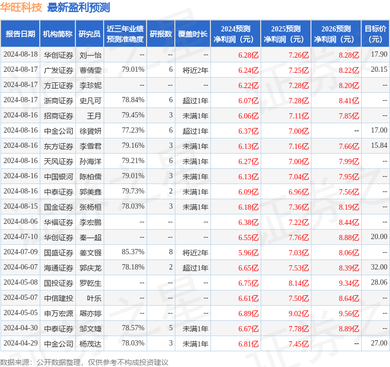Click target price 15.84
390x367 pixels.
[379, 146]
